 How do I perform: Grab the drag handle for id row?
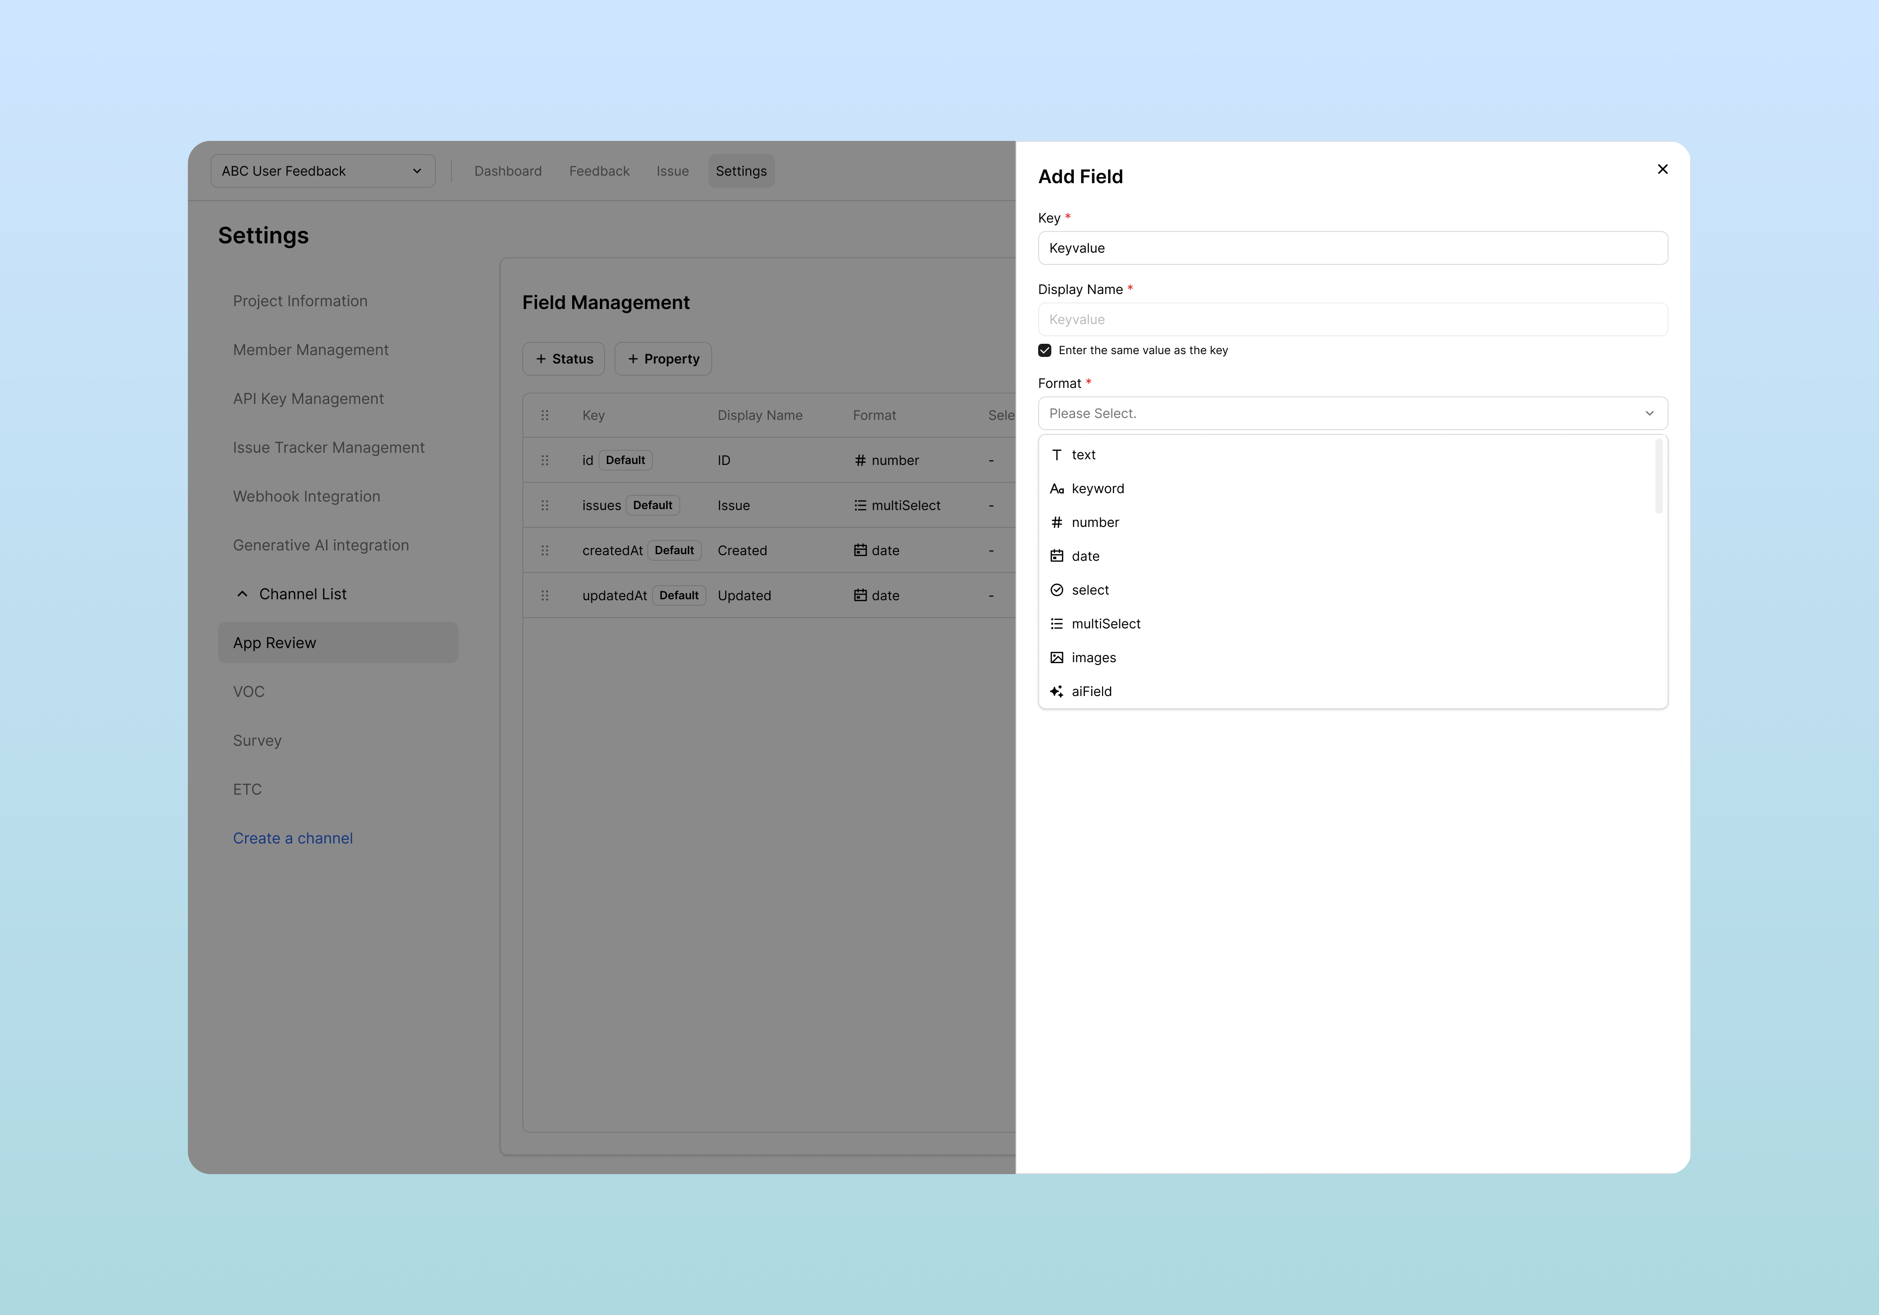click(545, 460)
